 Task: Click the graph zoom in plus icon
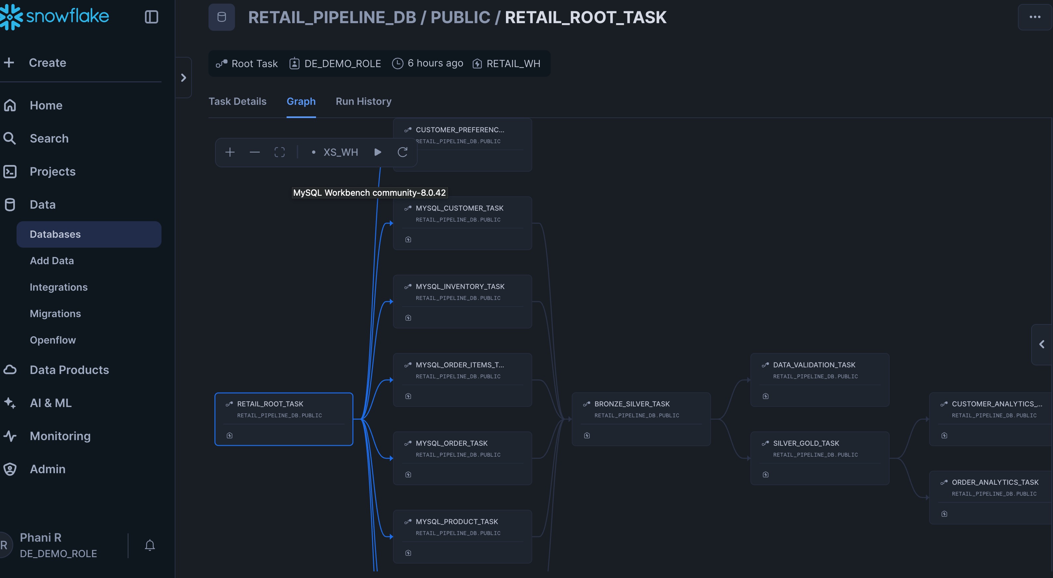[230, 152]
